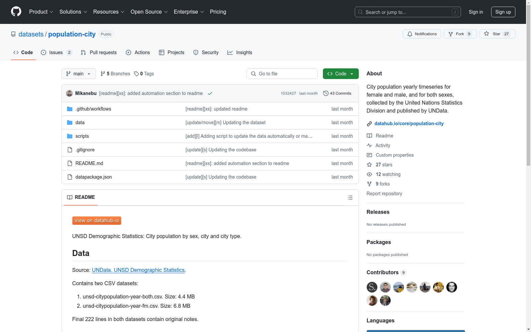Click the Sign in link
The width and height of the screenshot is (531, 332).
pos(476,12)
